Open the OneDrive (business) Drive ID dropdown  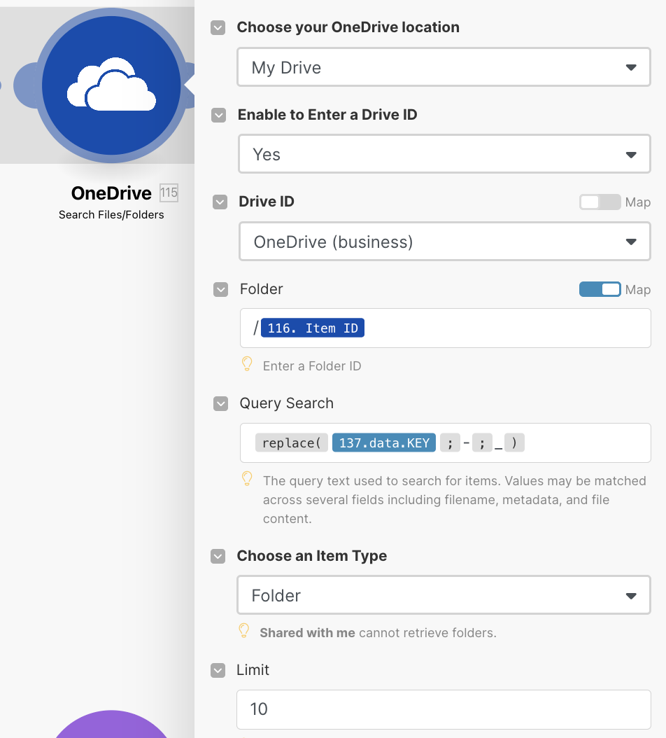pyautogui.click(x=445, y=242)
